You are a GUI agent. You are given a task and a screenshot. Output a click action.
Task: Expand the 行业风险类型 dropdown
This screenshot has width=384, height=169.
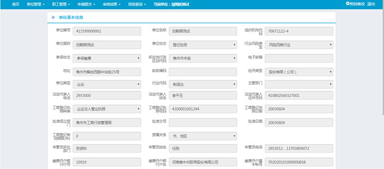(299, 45)
